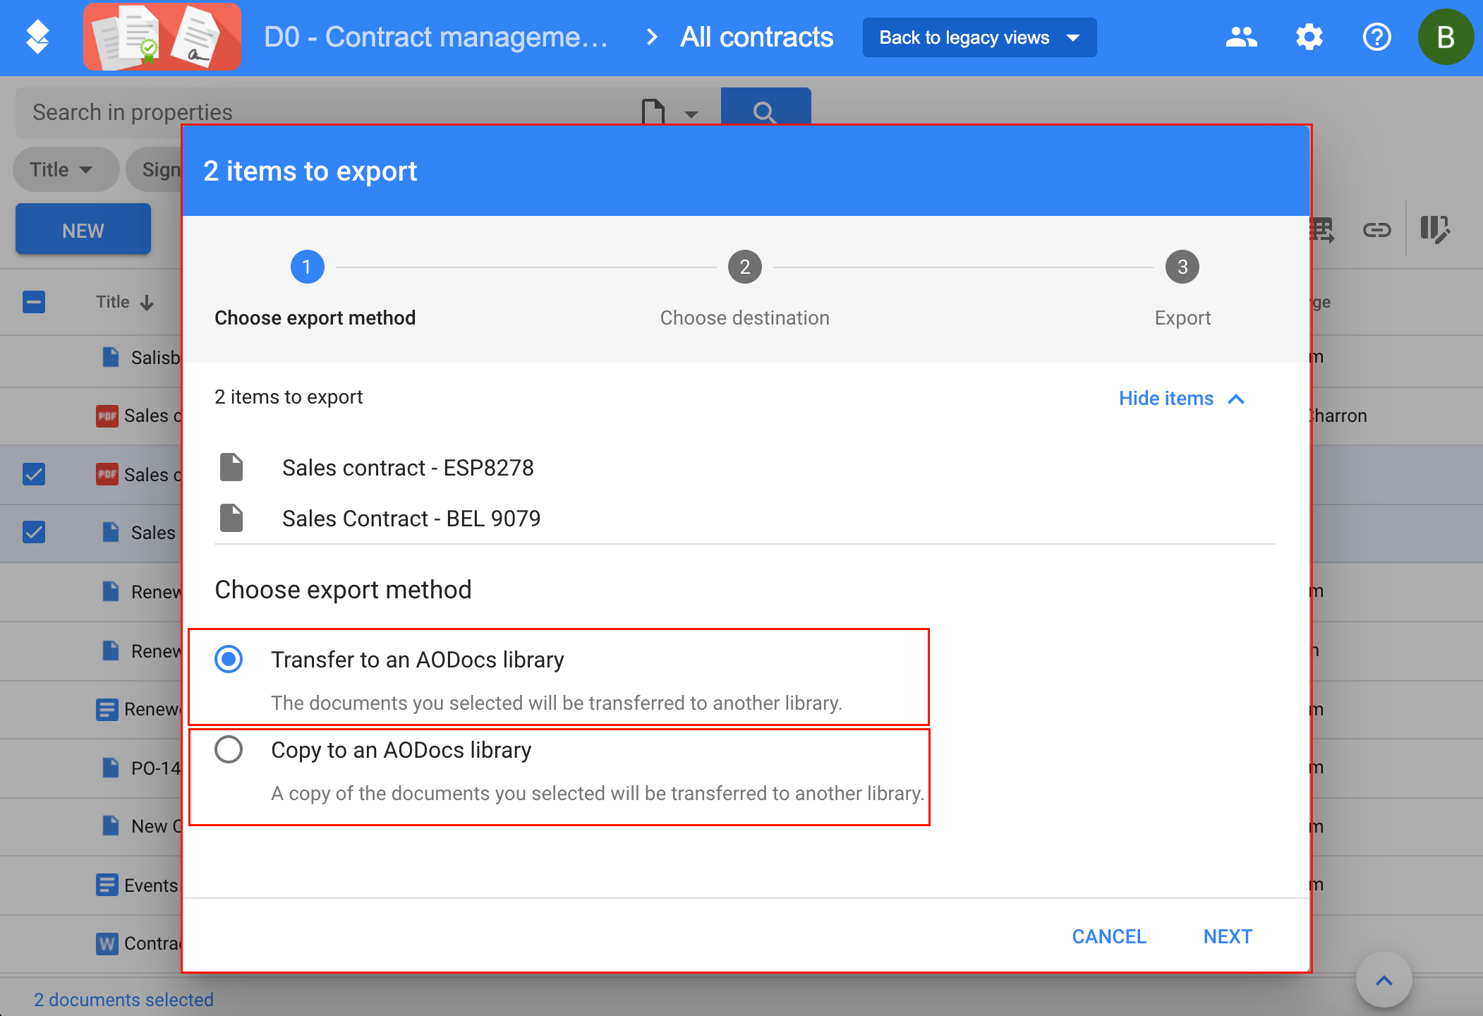This screenshot has height=1016, width=1483.
Task: Click the Google Docs icon on the Renew row
Action: tap(107, 709)
